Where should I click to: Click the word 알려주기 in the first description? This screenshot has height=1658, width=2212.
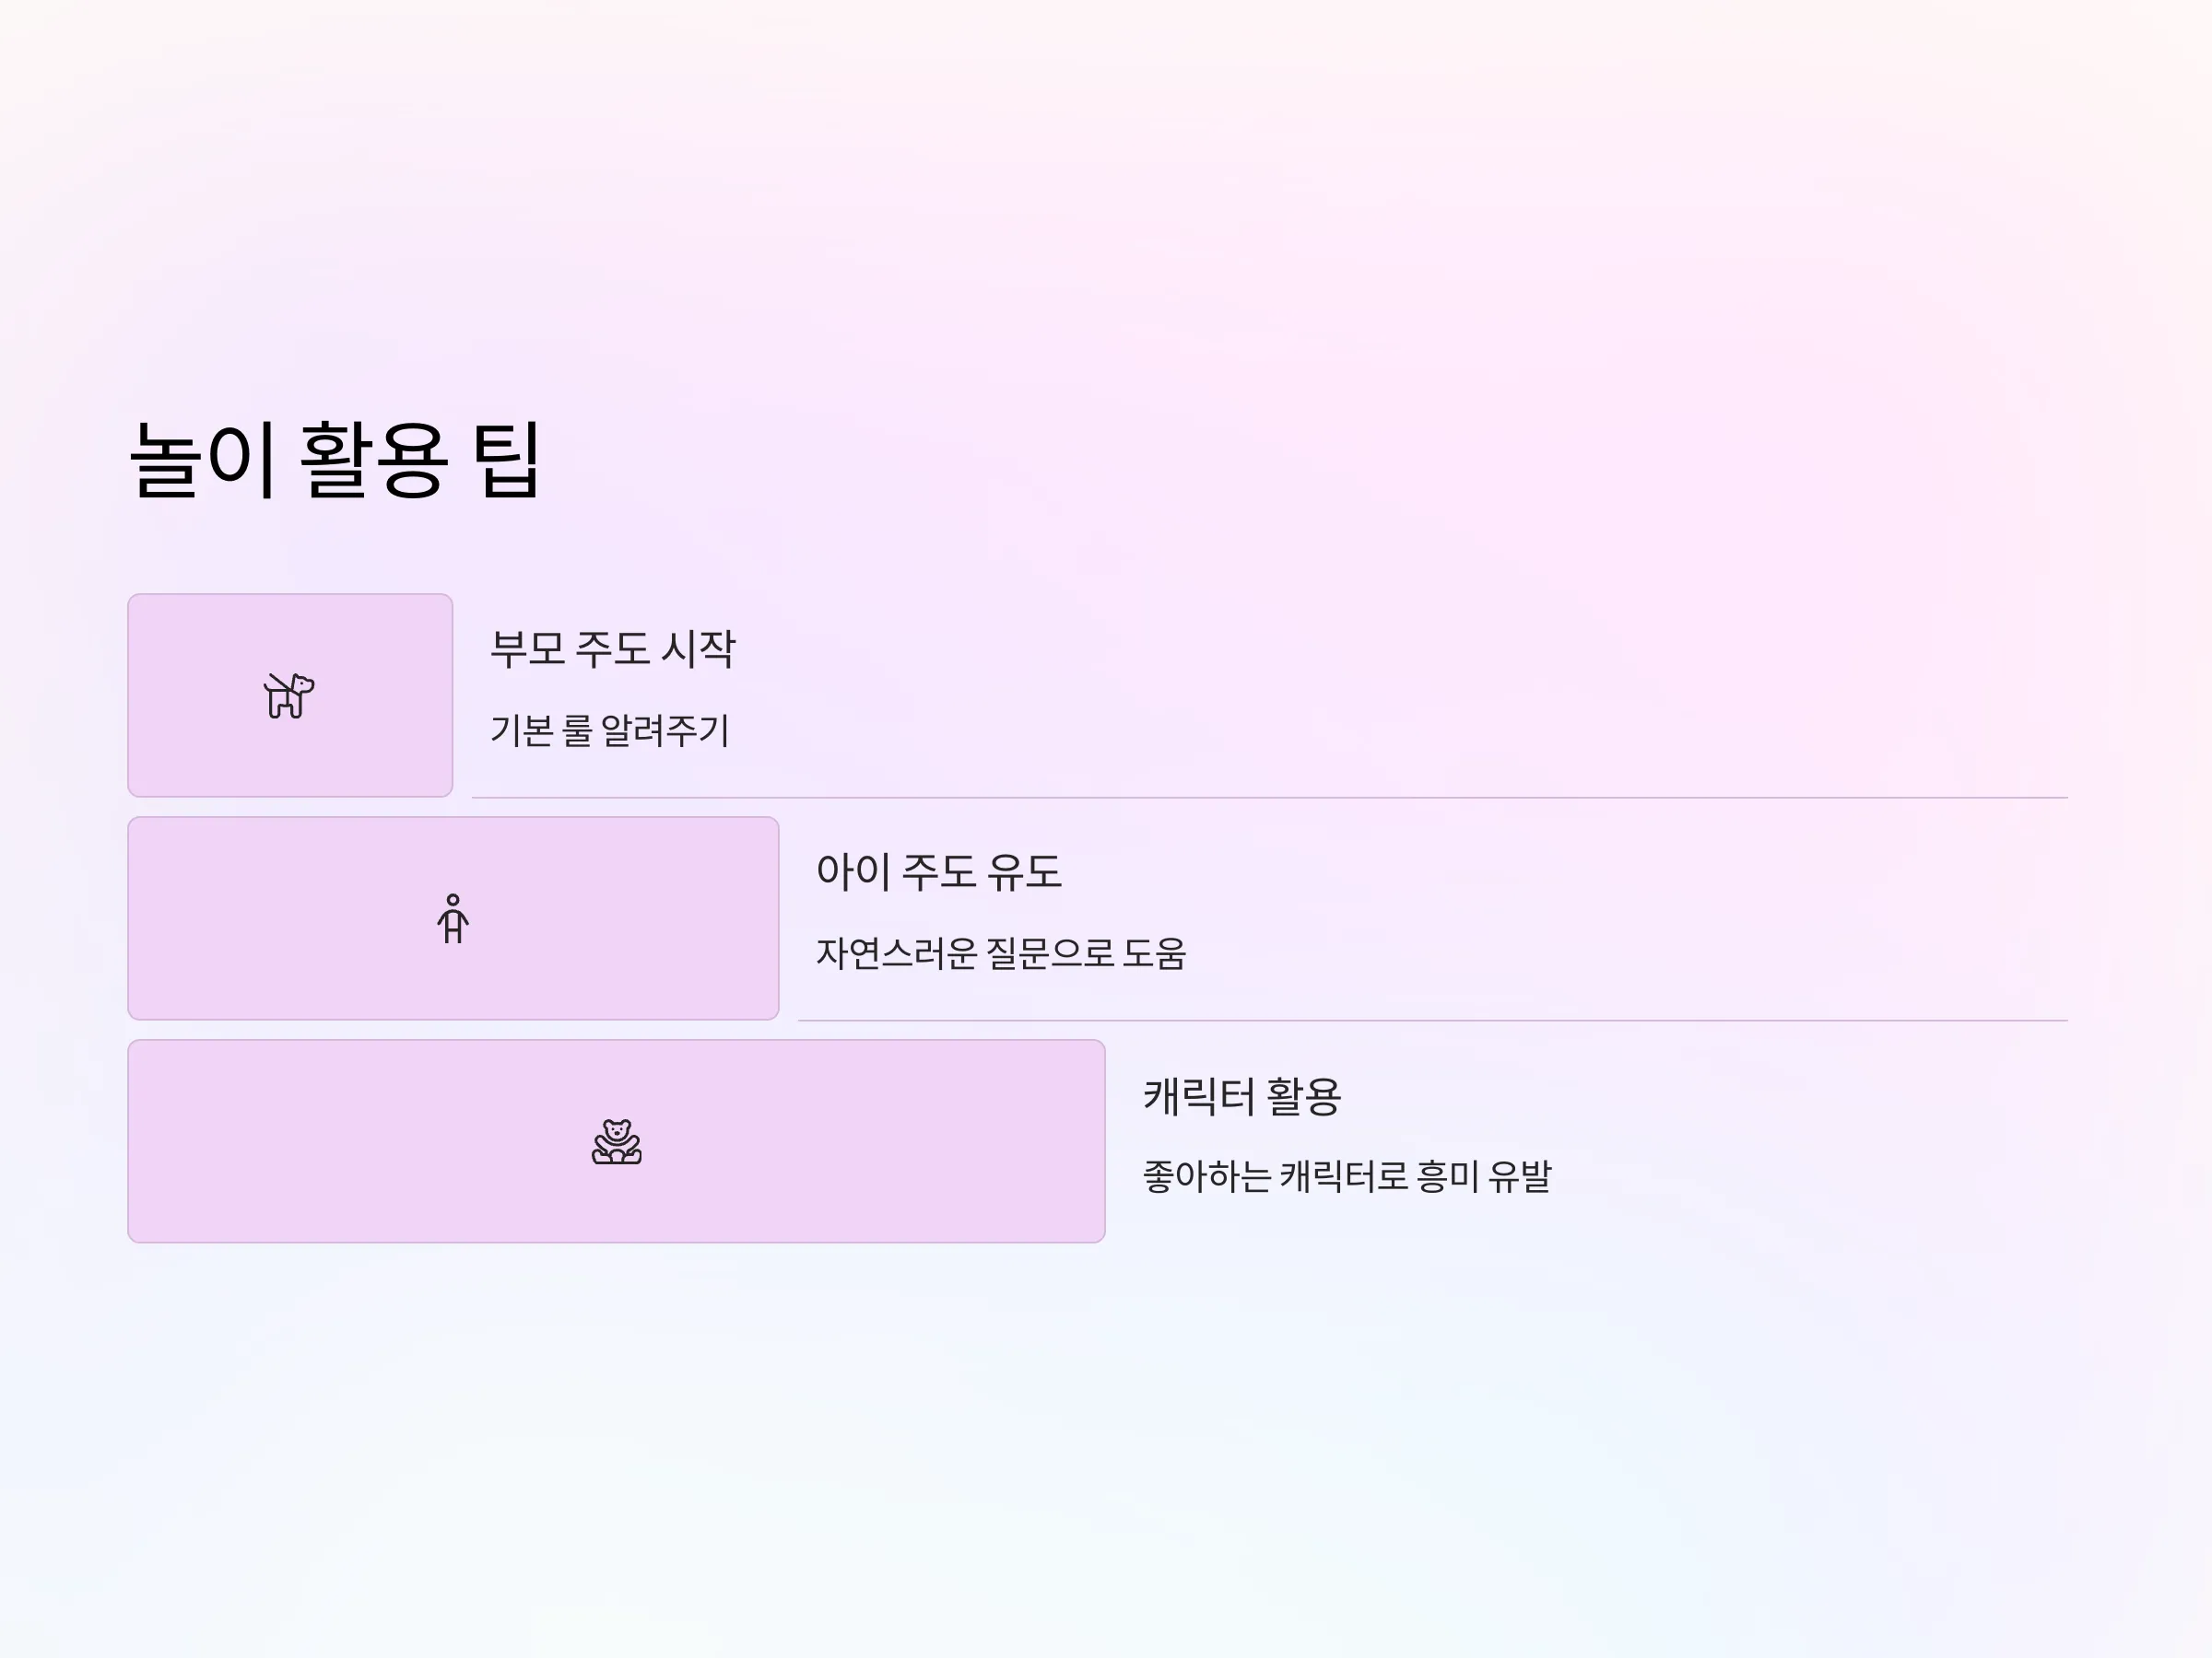click(x=665, y=730)
